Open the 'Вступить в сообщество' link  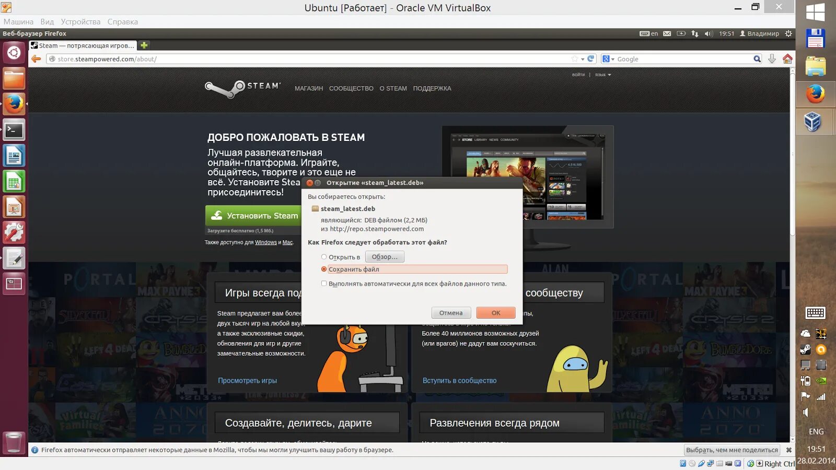[x=460, y=381]
